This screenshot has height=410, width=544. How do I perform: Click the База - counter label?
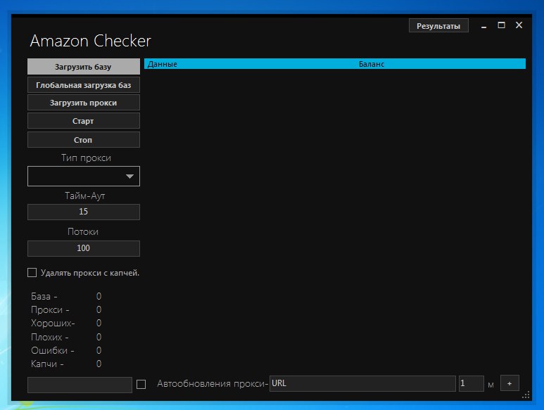(x=44, y=296)
